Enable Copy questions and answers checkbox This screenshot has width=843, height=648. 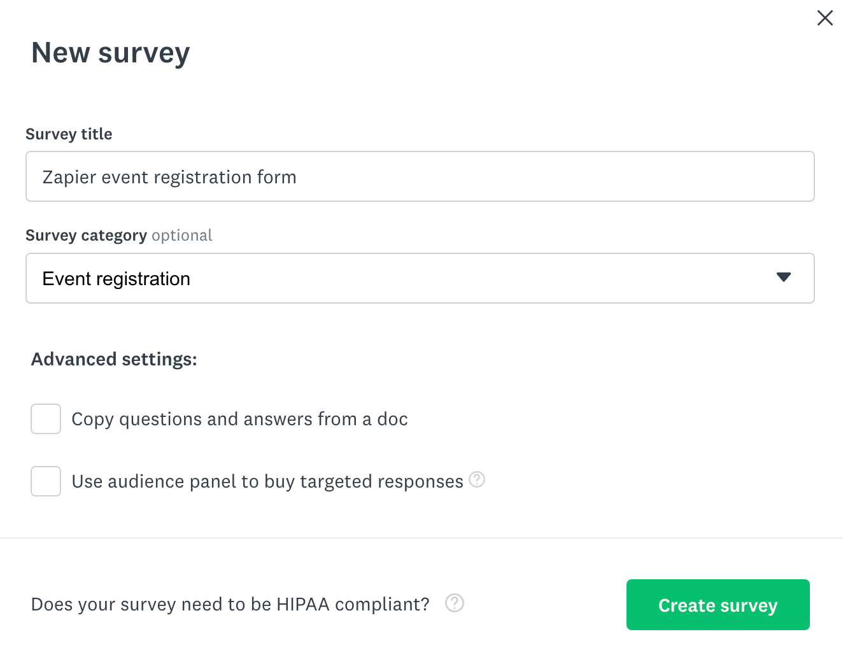point(46,419)
